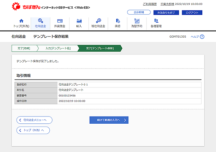Open the 為替予約 menu label
This screenshot has height=152, width=216.
[137, 26]
